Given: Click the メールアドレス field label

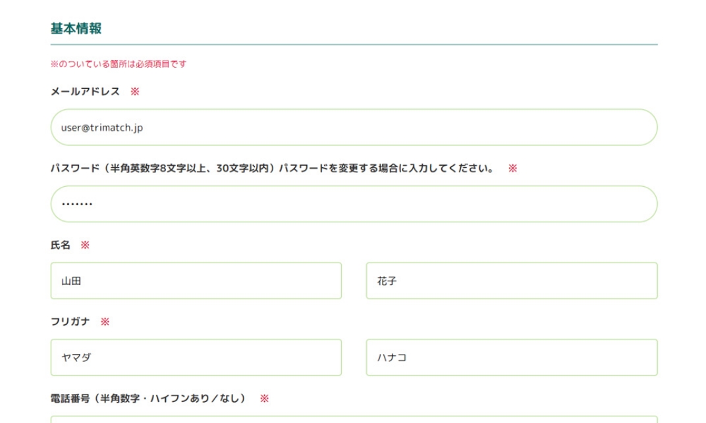Looking at the screenshot, I should point(85,91).
